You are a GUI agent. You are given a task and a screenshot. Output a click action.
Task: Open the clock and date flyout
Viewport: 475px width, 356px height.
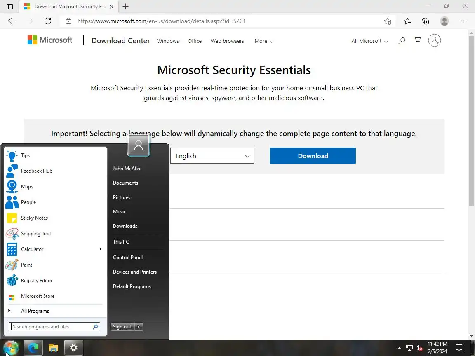click(437, 348)
